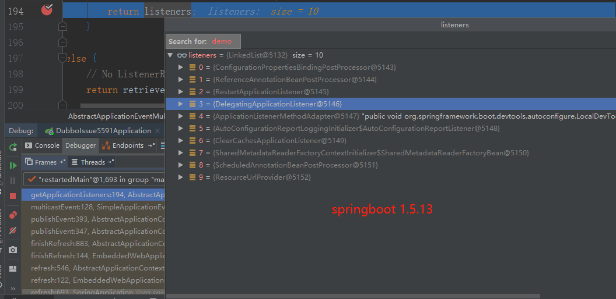Screen dimensions: 616x299
Task: Select the ClearCachesApplicationListener@5149 row
Action: pyautogui.click(x=390, y=141)
